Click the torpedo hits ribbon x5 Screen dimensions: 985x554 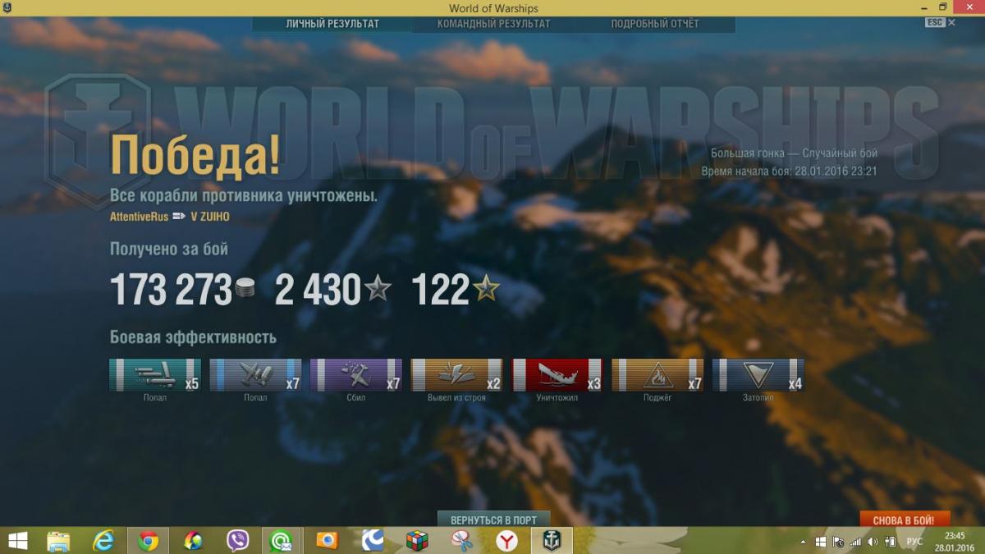tap(154, 375)
